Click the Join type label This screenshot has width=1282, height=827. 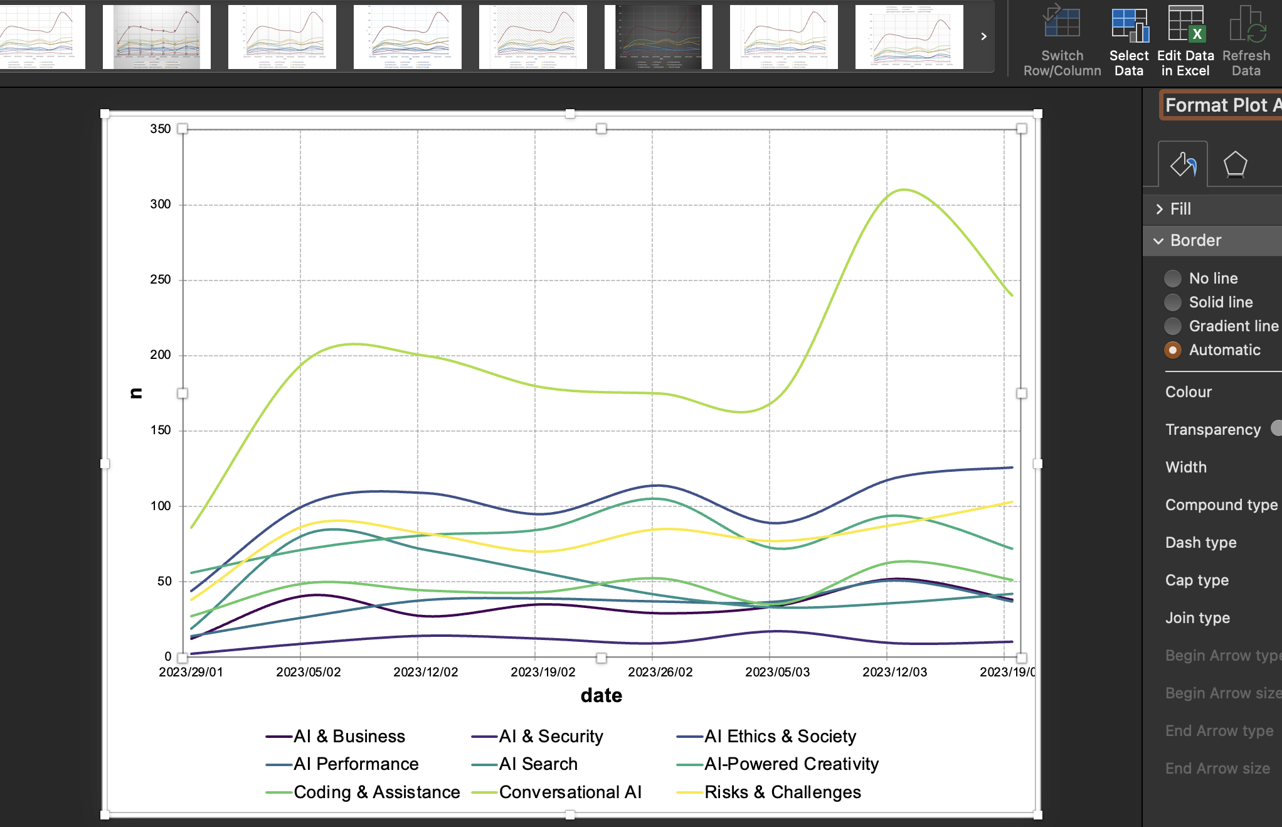1197,618
